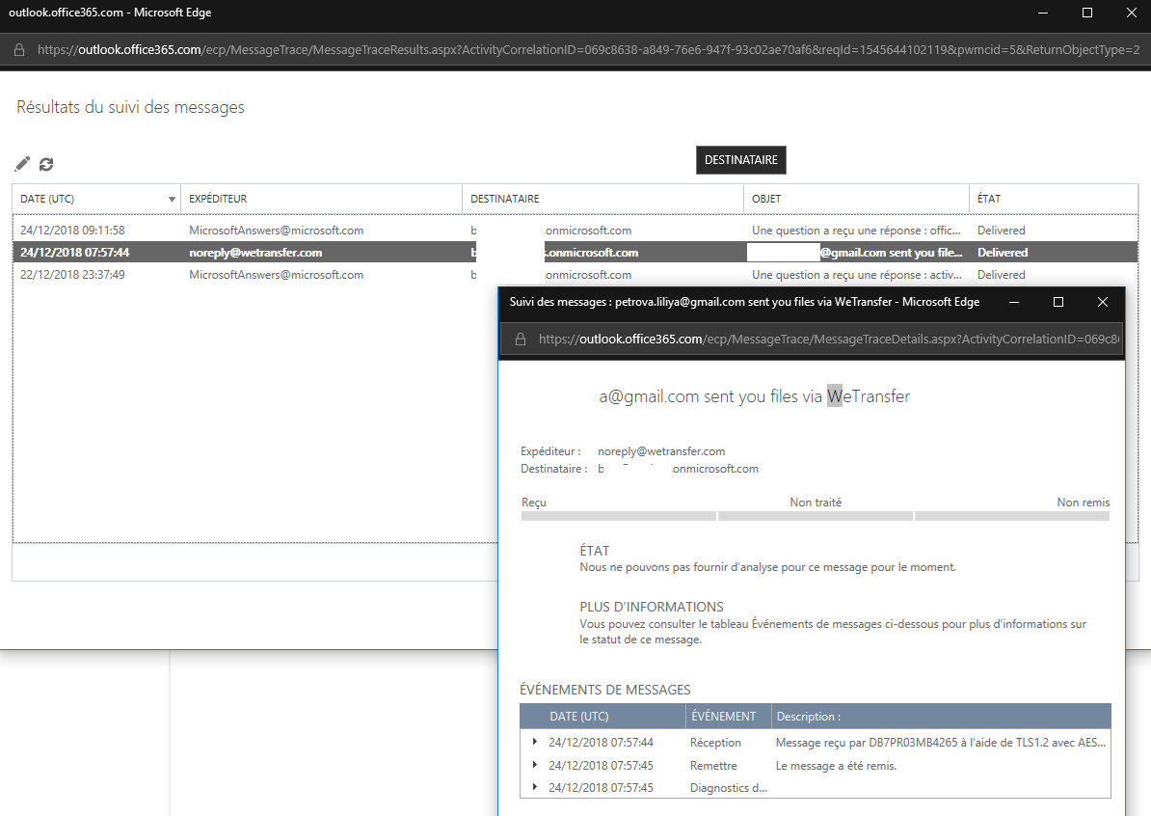Click the main window address bar URL
The image size is (1151, 816).
click(x=589, y=50)
